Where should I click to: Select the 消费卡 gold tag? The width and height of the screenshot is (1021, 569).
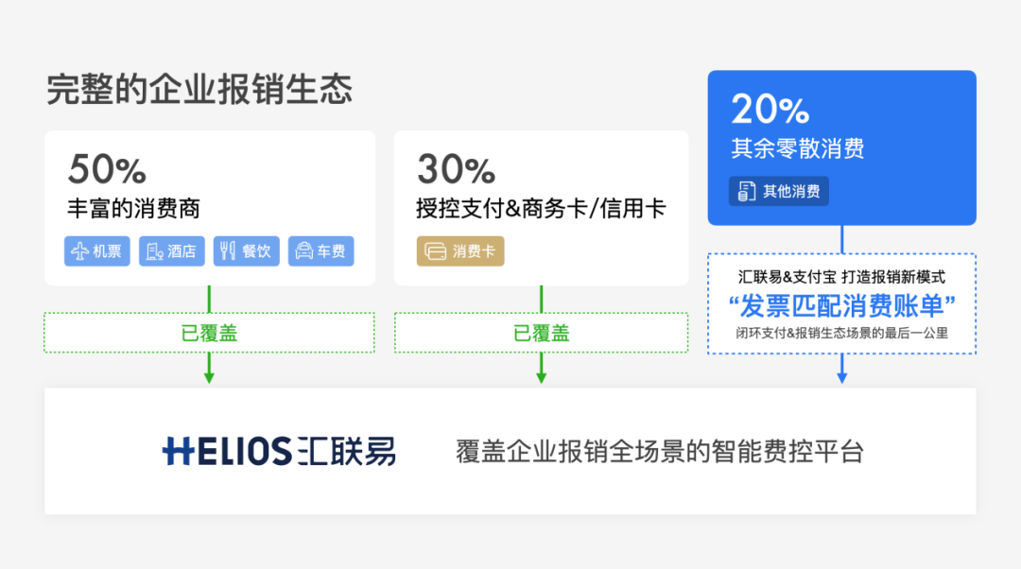[460, 251]
